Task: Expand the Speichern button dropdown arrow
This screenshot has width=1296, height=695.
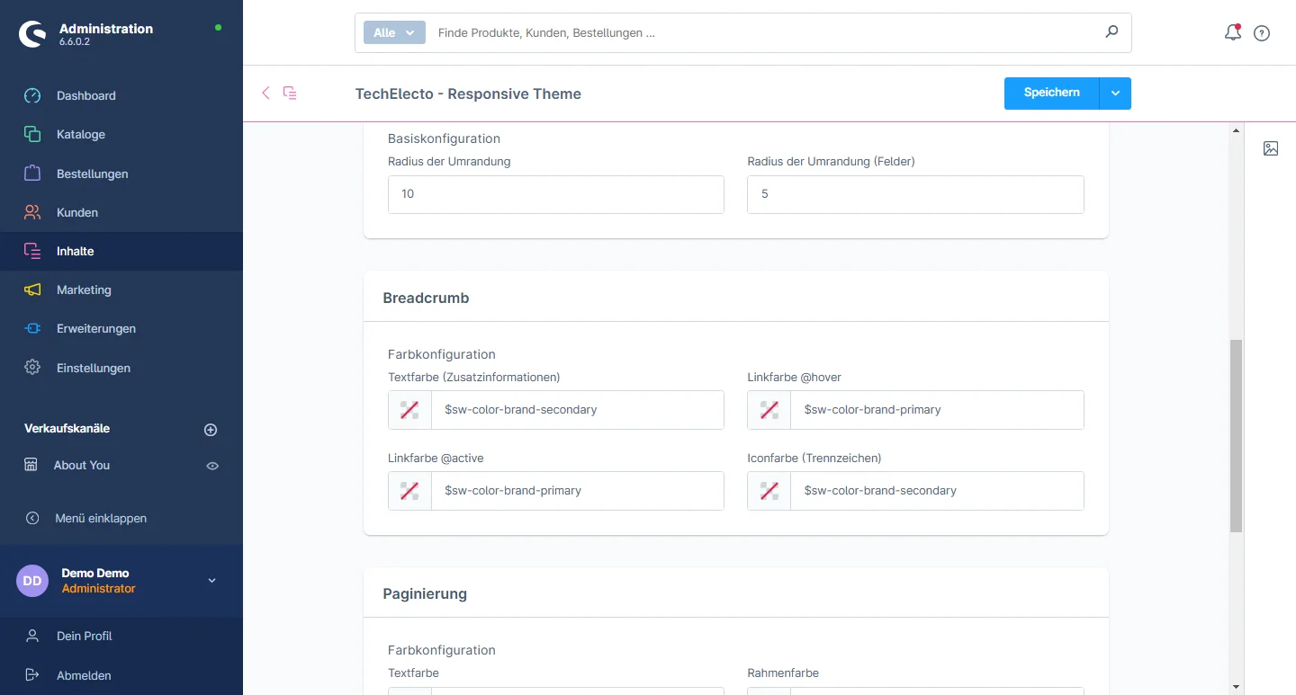Action: [x=1115, y=94]
